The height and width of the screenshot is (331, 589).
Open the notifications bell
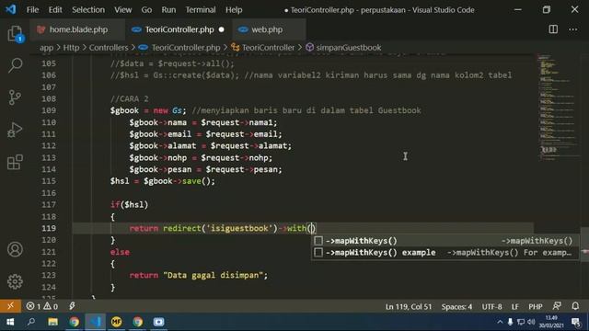[x=575, y=306]
